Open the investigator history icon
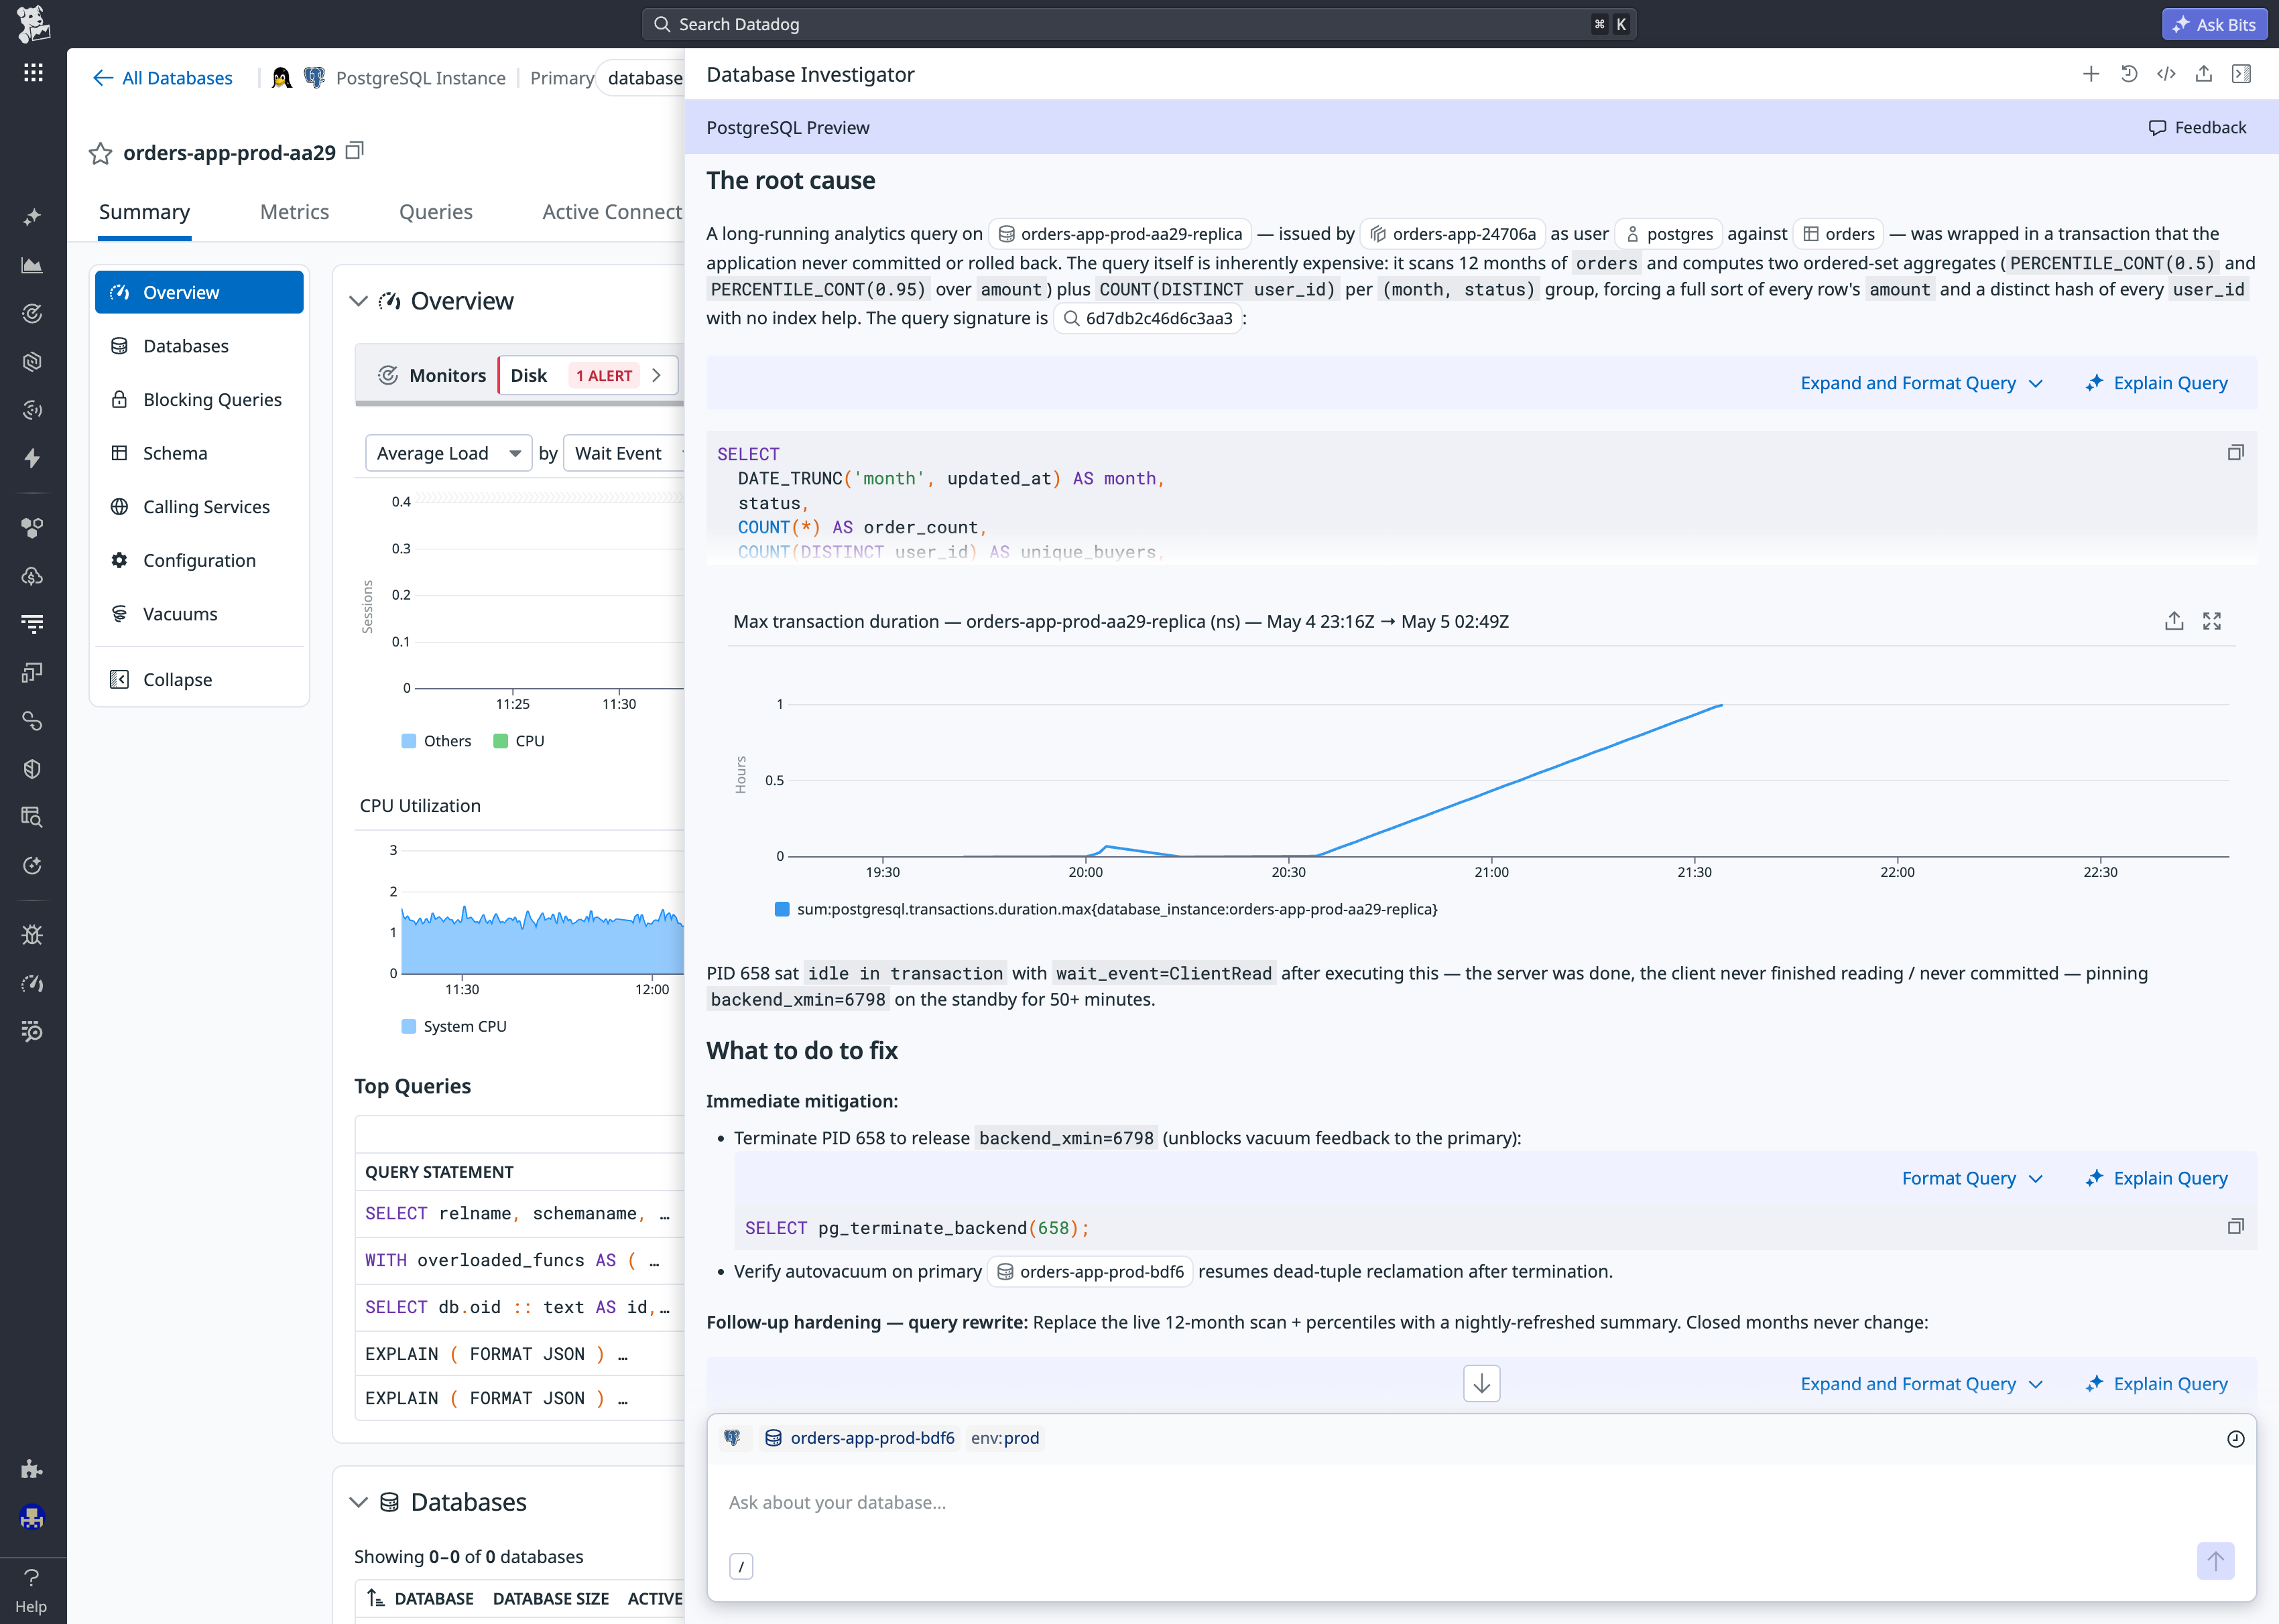 (2129, 74)
